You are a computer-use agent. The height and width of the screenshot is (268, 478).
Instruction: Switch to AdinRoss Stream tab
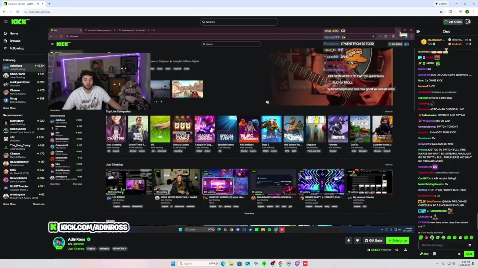[23, 4]
